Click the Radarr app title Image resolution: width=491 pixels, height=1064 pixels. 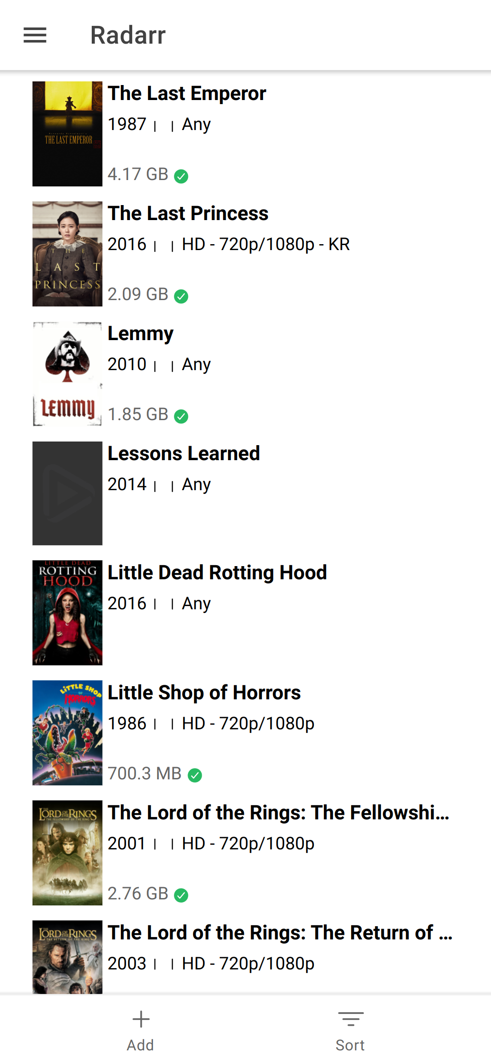(x=128, y=35)
